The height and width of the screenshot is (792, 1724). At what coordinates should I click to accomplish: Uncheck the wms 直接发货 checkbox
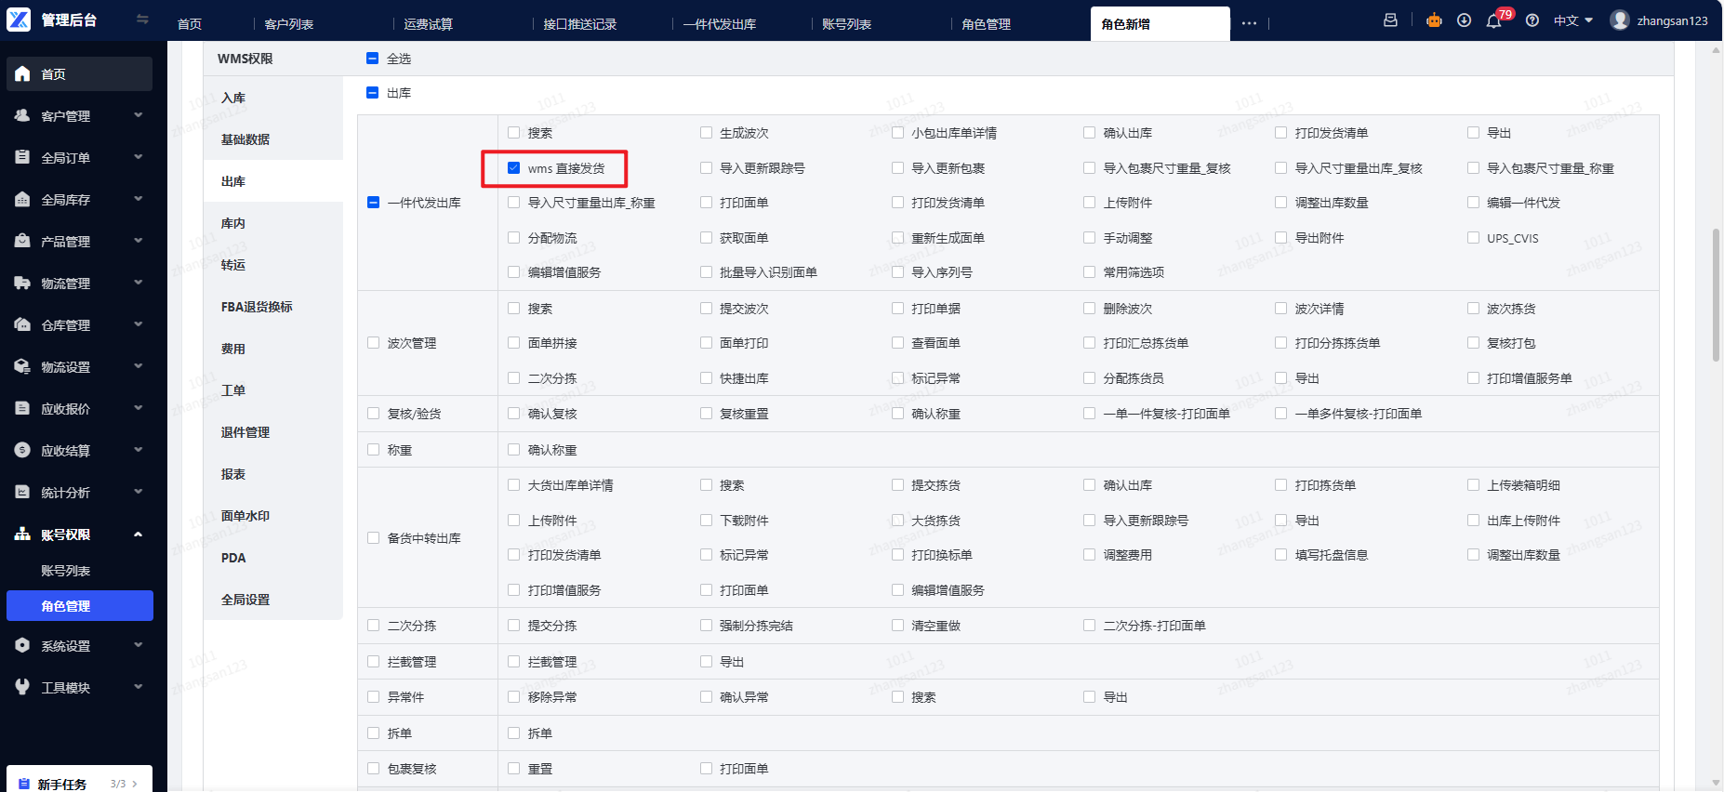(513, 168)
